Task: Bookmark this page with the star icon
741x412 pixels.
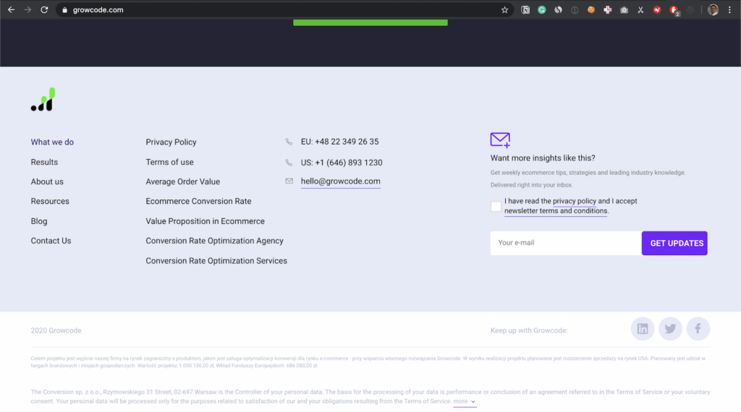Action: pos(504,10)
